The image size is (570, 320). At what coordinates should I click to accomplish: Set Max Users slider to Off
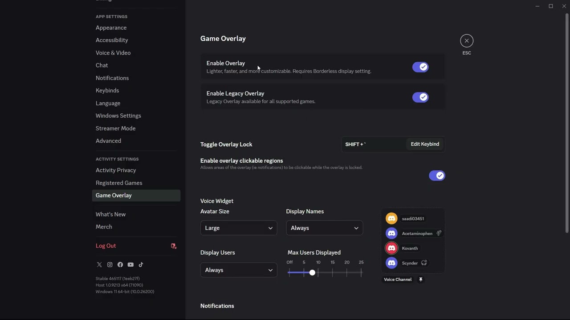click(x=289, y=272)
